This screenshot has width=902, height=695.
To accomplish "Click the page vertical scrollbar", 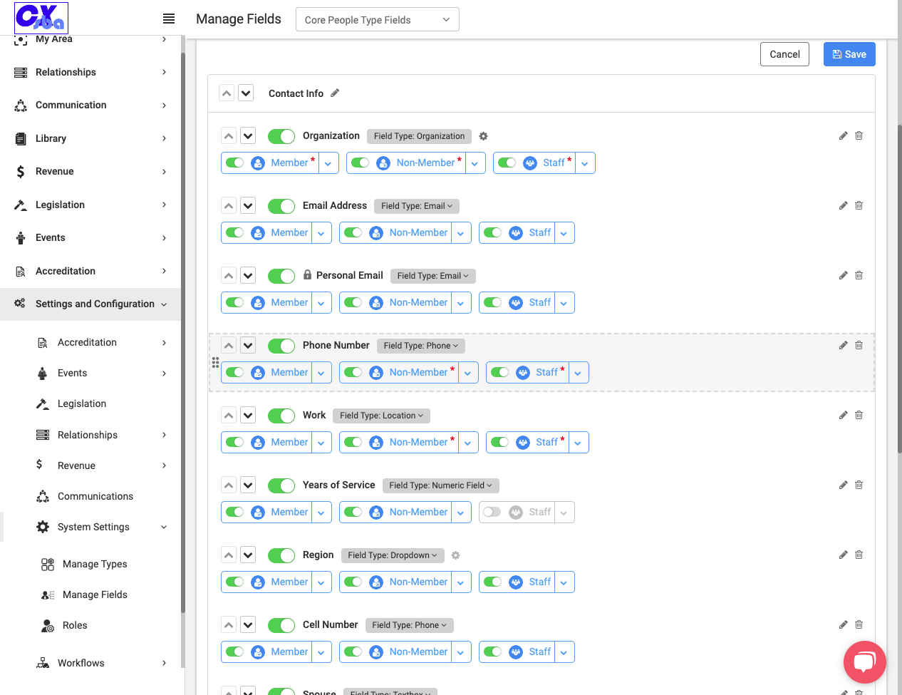I will [x=899, y=289].
